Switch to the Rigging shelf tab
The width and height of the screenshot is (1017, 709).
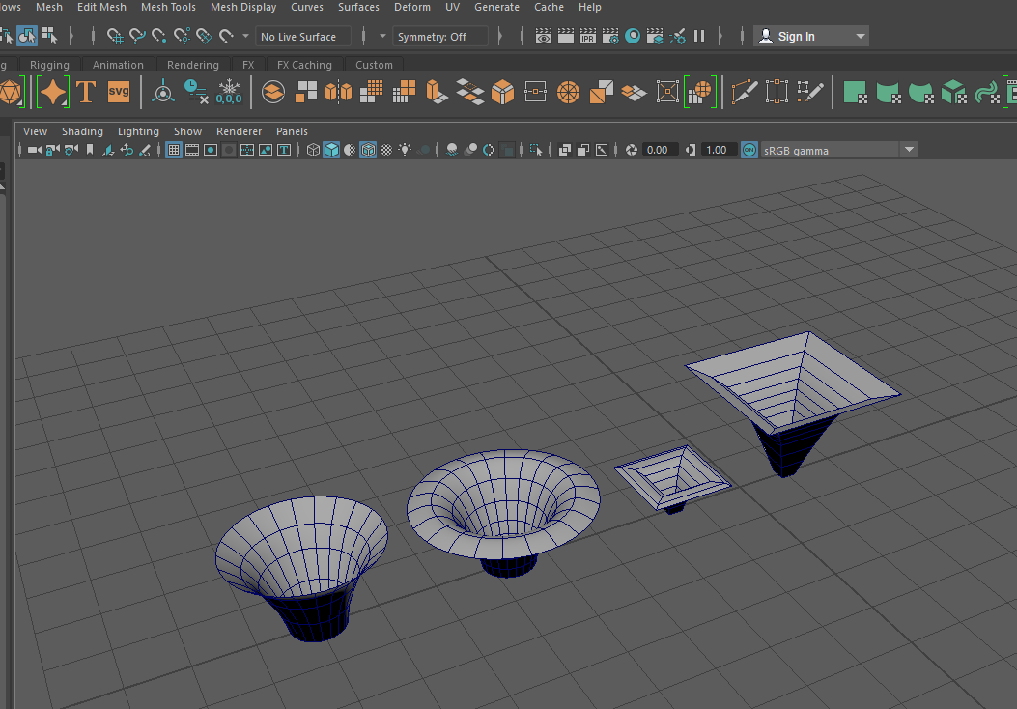click(x=49, y=65)
